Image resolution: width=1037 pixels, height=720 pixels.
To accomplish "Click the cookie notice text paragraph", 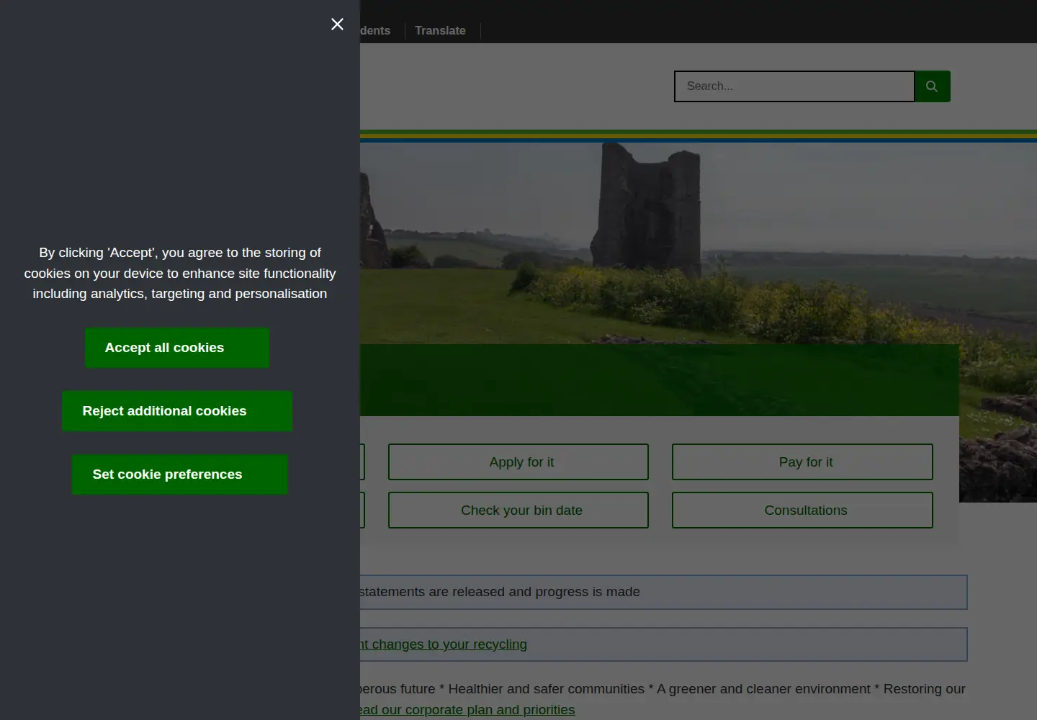I will pos(180,273).
